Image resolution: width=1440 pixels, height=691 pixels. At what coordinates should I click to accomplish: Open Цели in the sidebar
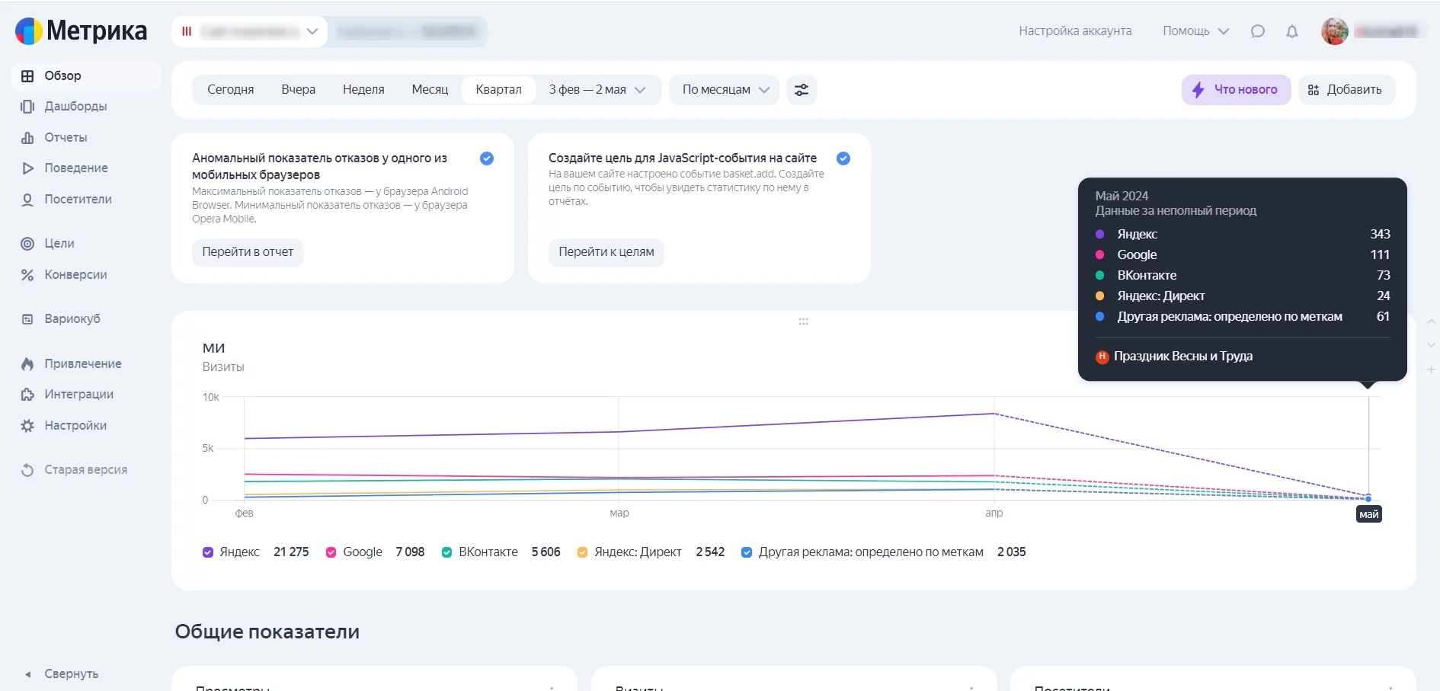[x=59, y=243]
